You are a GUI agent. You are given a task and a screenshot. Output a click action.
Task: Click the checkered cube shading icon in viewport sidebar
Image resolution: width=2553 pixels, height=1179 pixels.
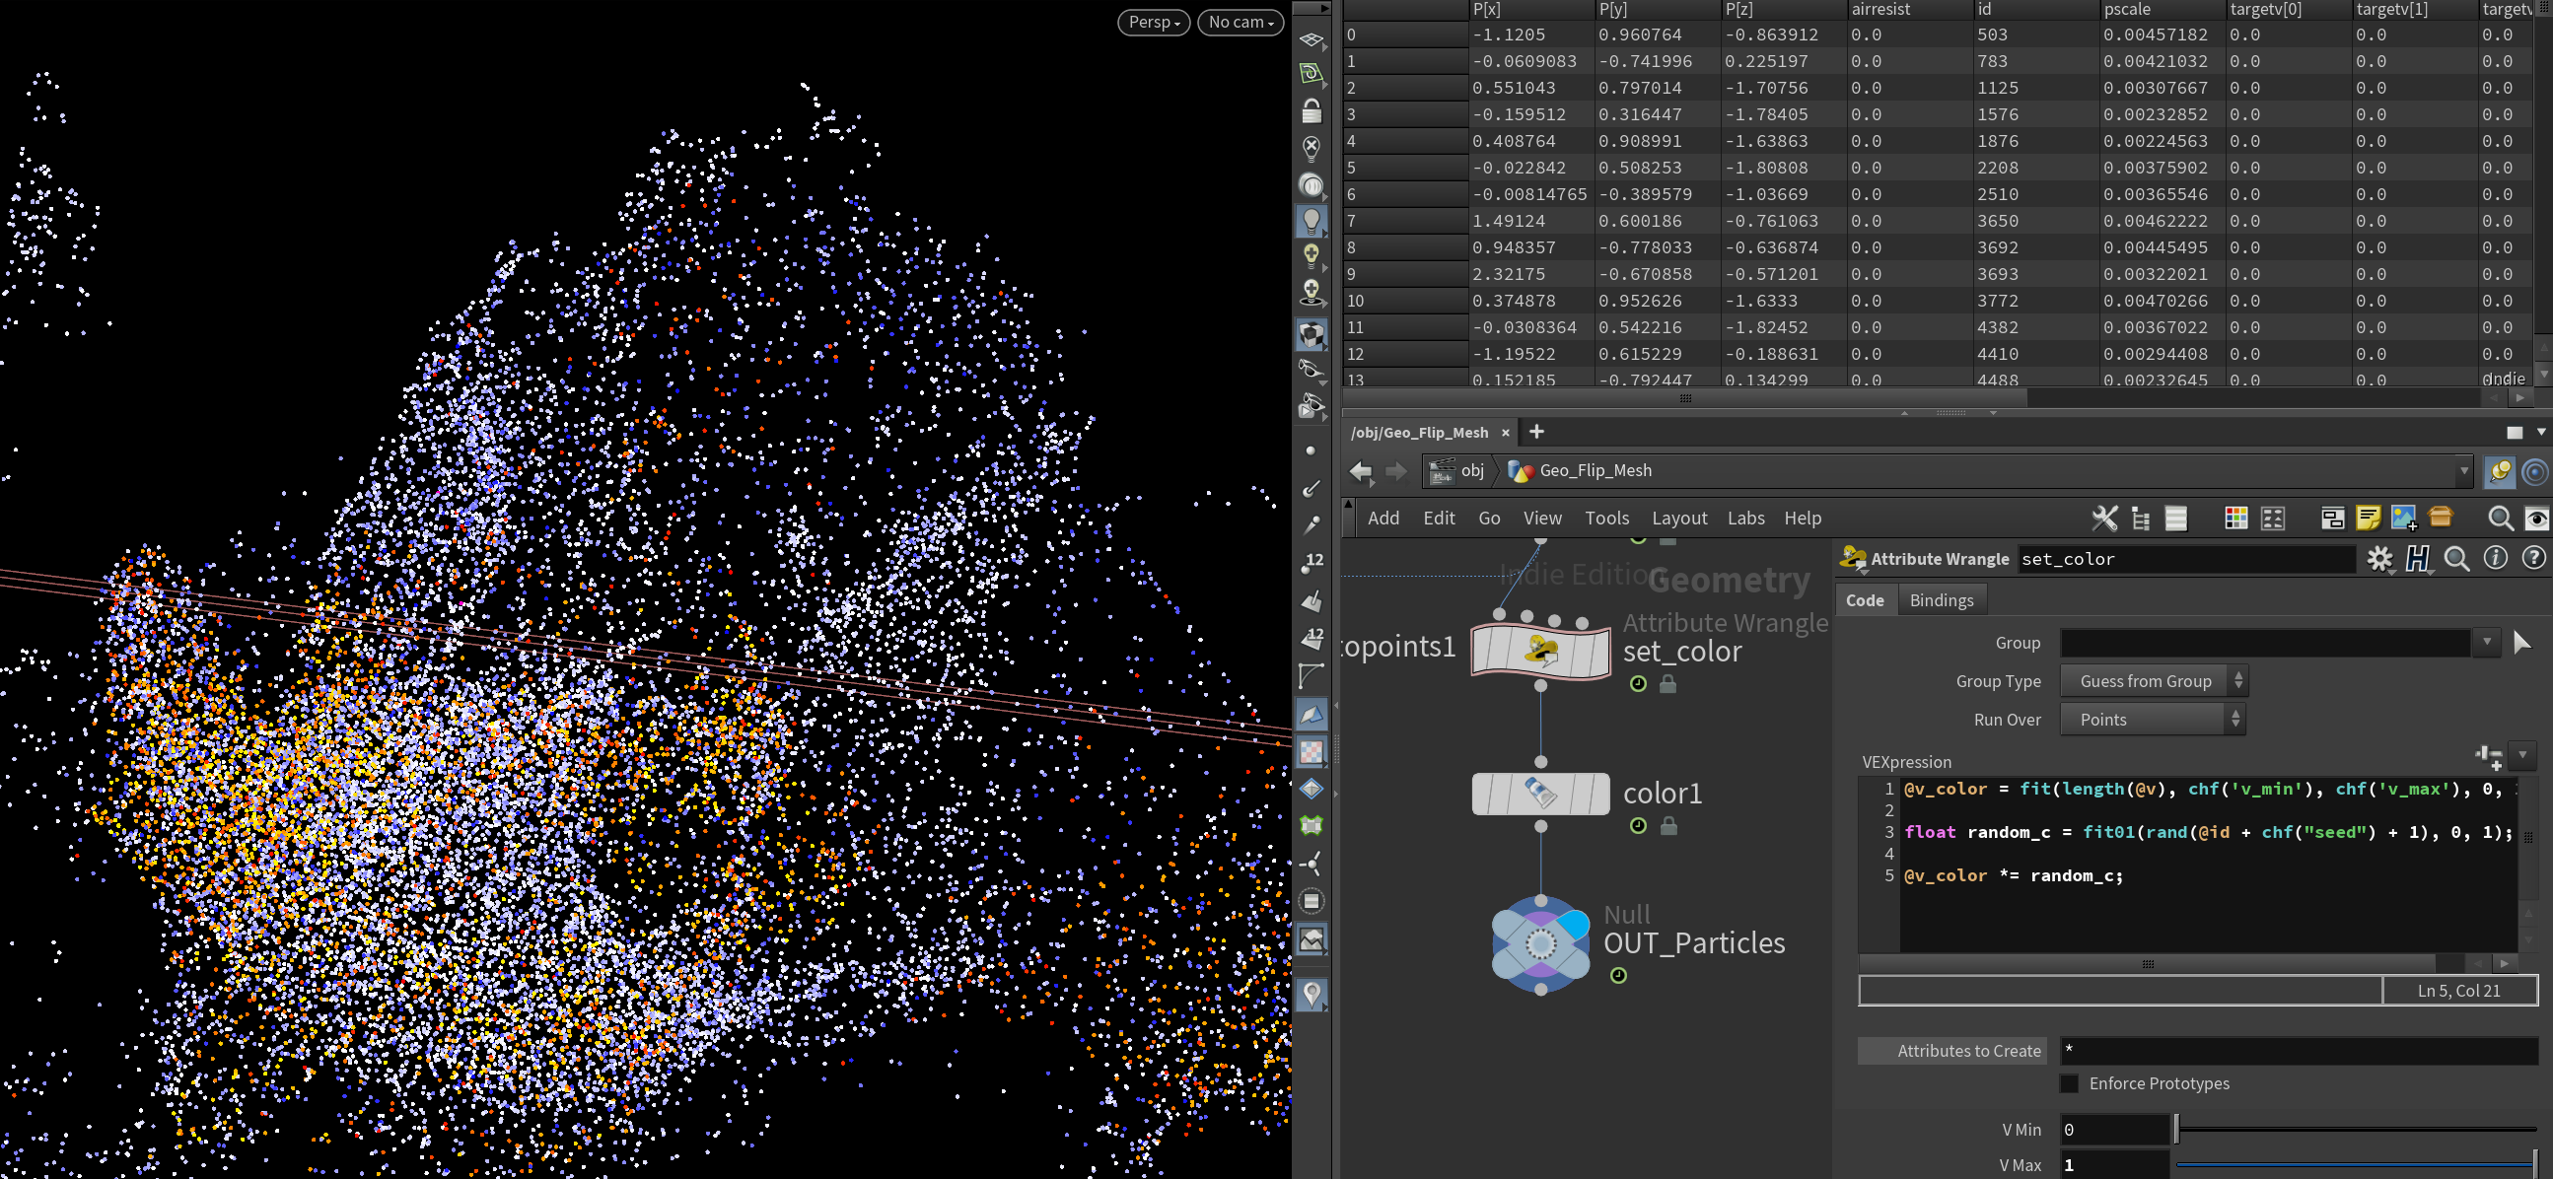[x=1312, y=335]
